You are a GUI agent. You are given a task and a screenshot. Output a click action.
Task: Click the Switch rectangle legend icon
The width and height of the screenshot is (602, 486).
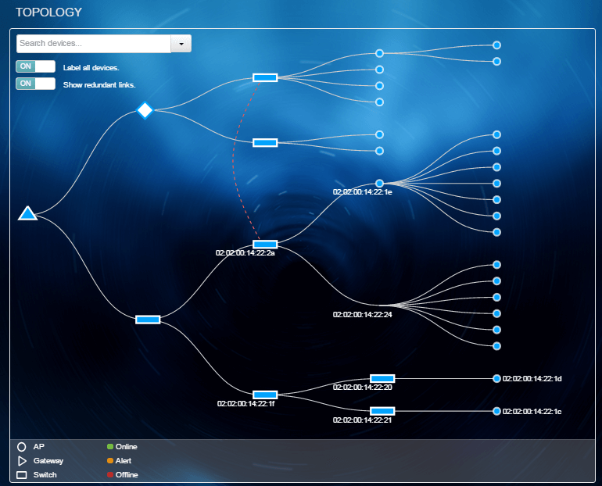22,475
